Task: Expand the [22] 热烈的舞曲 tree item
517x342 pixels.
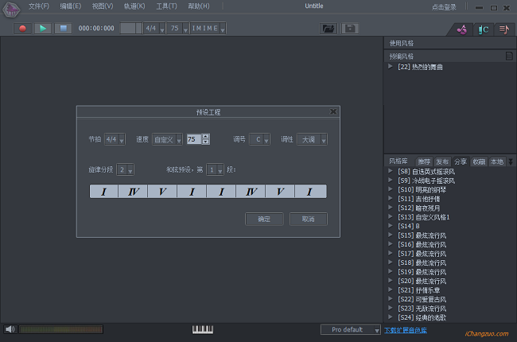Action: pyautogui.click(x=391, y=67)
